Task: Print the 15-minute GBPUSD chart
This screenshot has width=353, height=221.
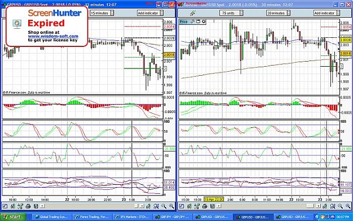Action: pos(28,206)
